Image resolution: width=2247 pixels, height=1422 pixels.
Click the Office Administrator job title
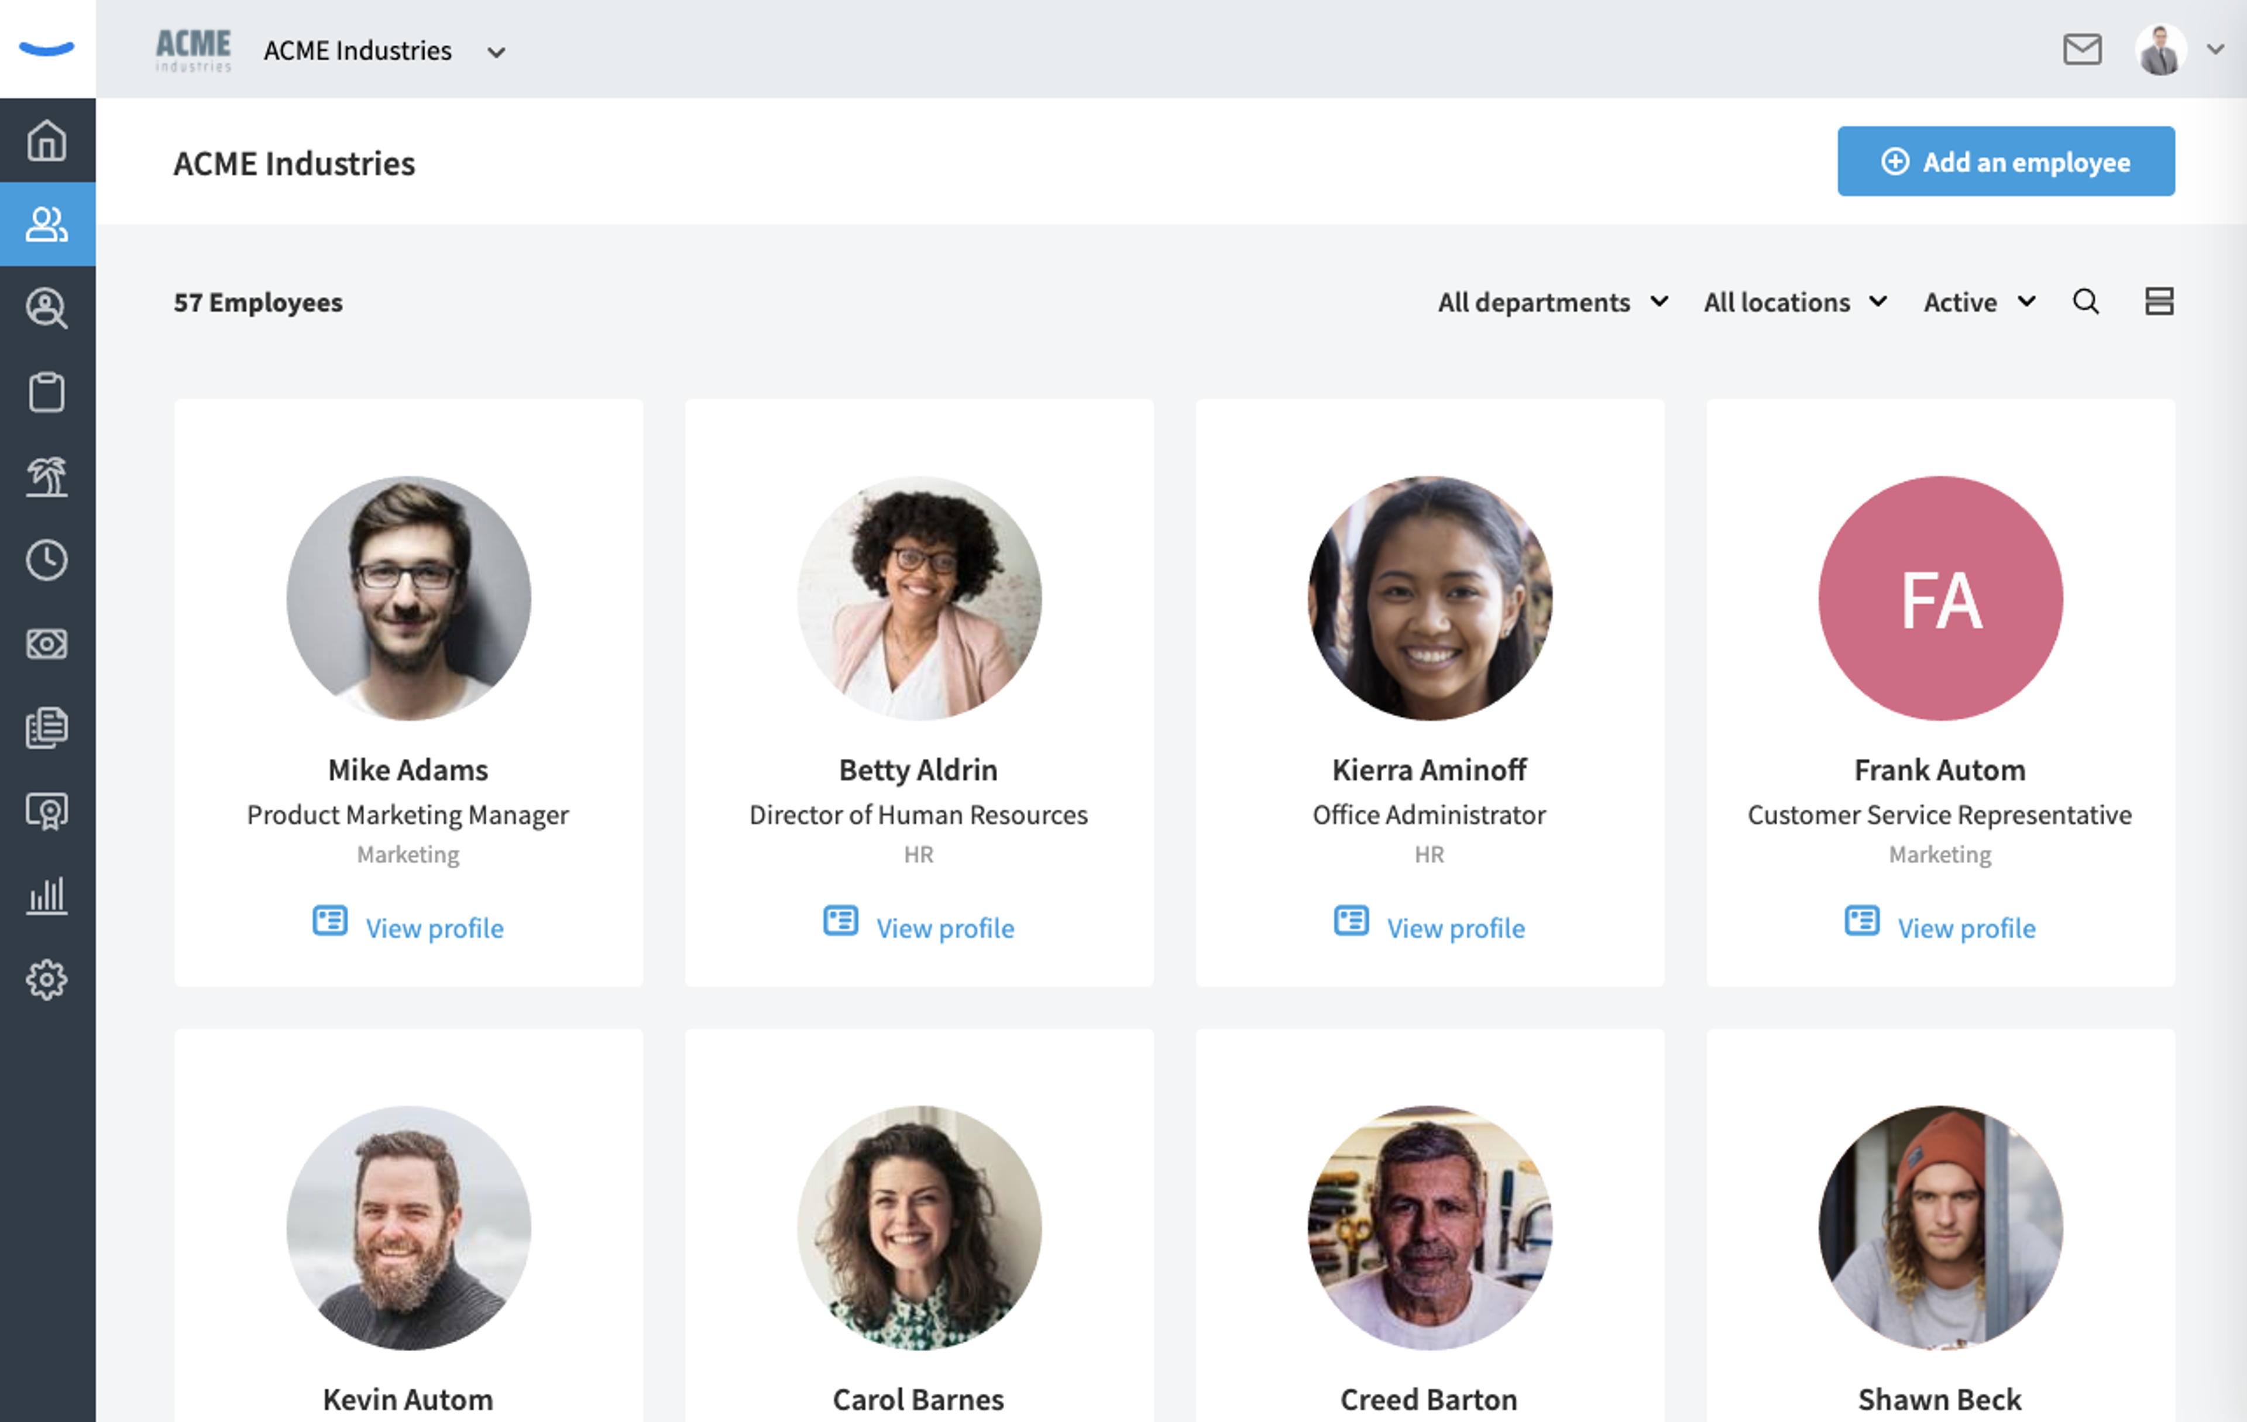pyautogui.click(x=1430, y=815)
